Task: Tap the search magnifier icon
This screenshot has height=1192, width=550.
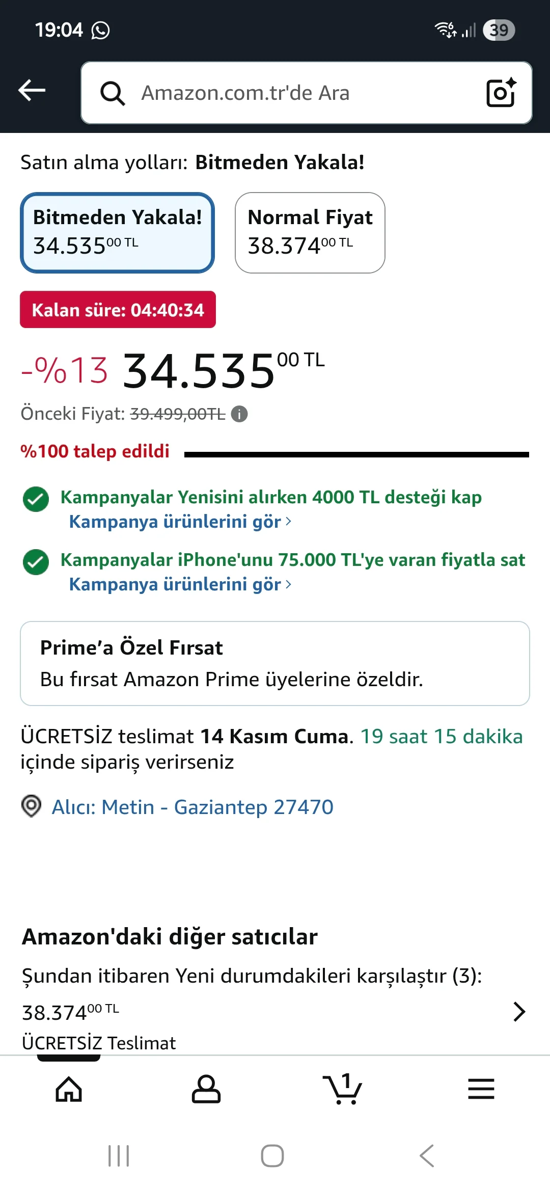Action: point(113,93)
